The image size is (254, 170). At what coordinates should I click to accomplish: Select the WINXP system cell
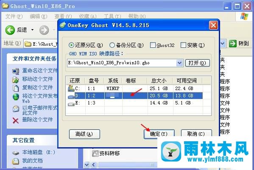(x=113, y=88)
